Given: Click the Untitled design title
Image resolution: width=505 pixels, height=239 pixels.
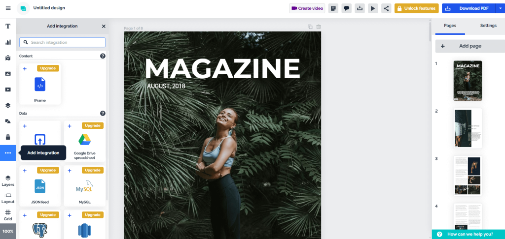Looking at the screenshot, I should pos(49,8).
